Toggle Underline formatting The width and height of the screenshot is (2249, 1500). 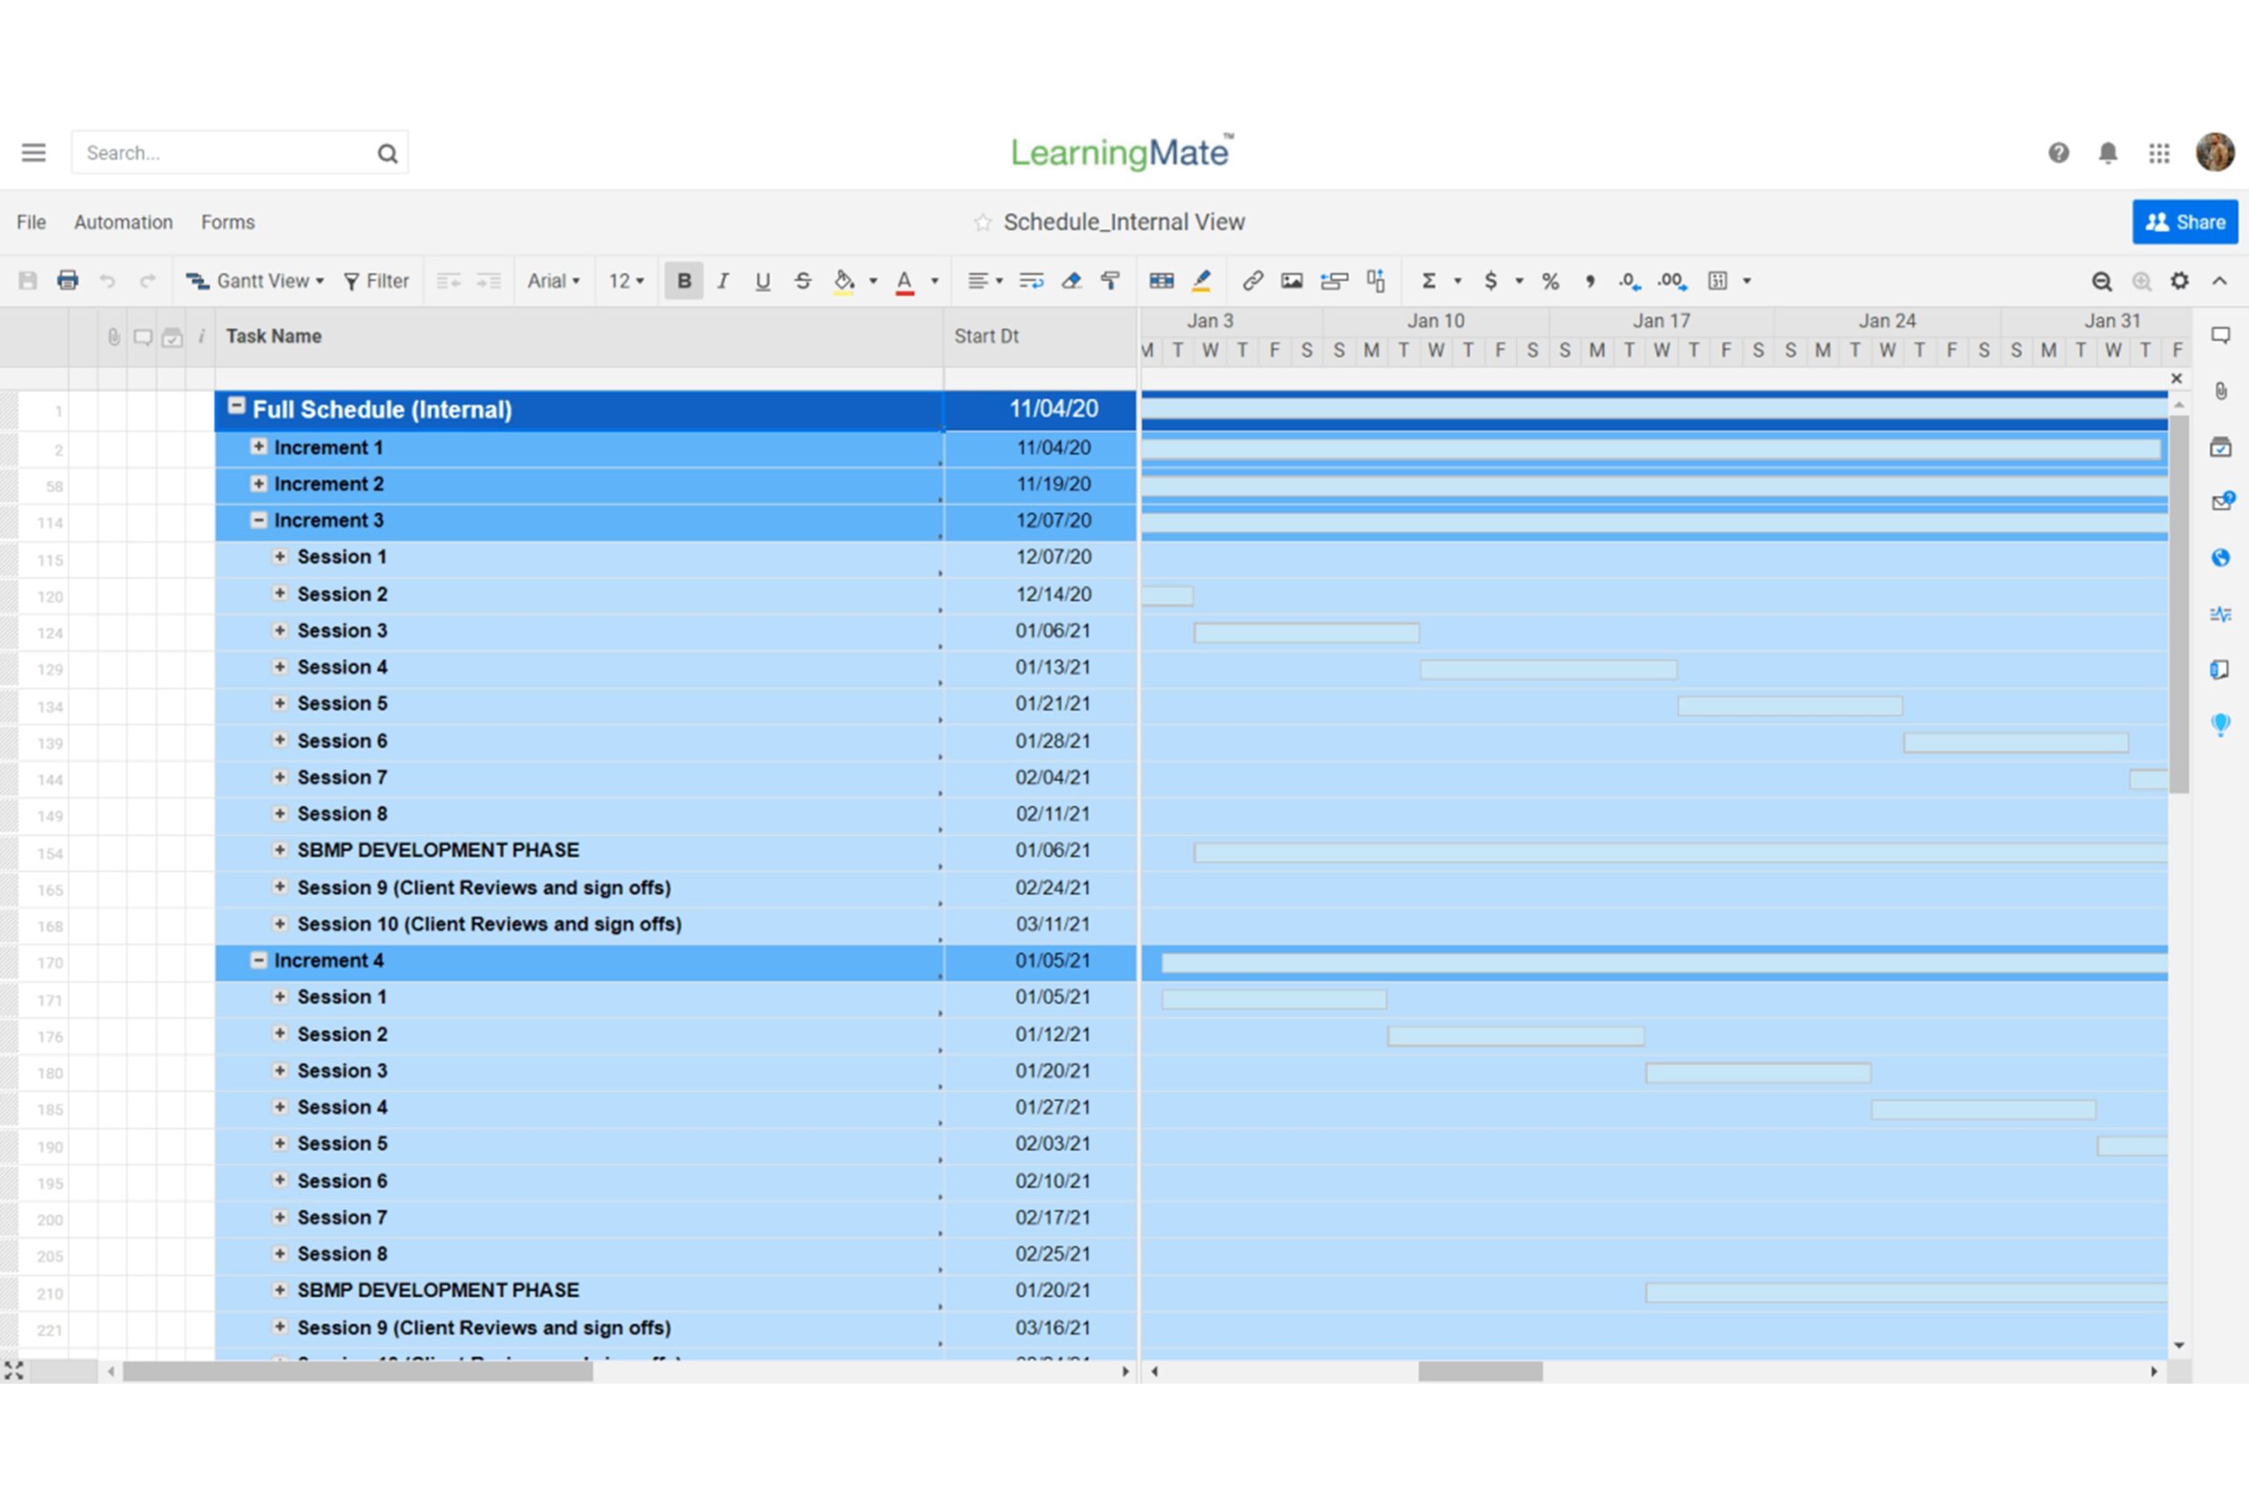click(x=762, y=281)
